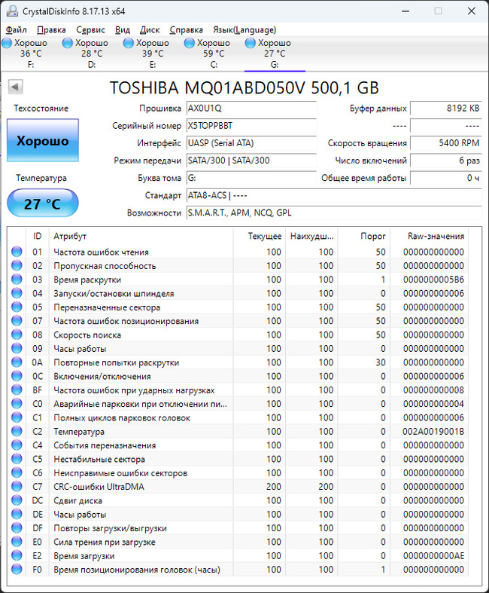Viewport: 489px width, 593px height.
Task: Click the 27 °C temperature button
Action: (42, 204)
